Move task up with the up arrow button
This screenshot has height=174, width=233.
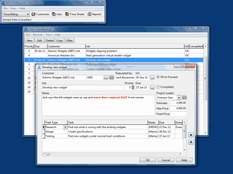(x=191, y=135)
